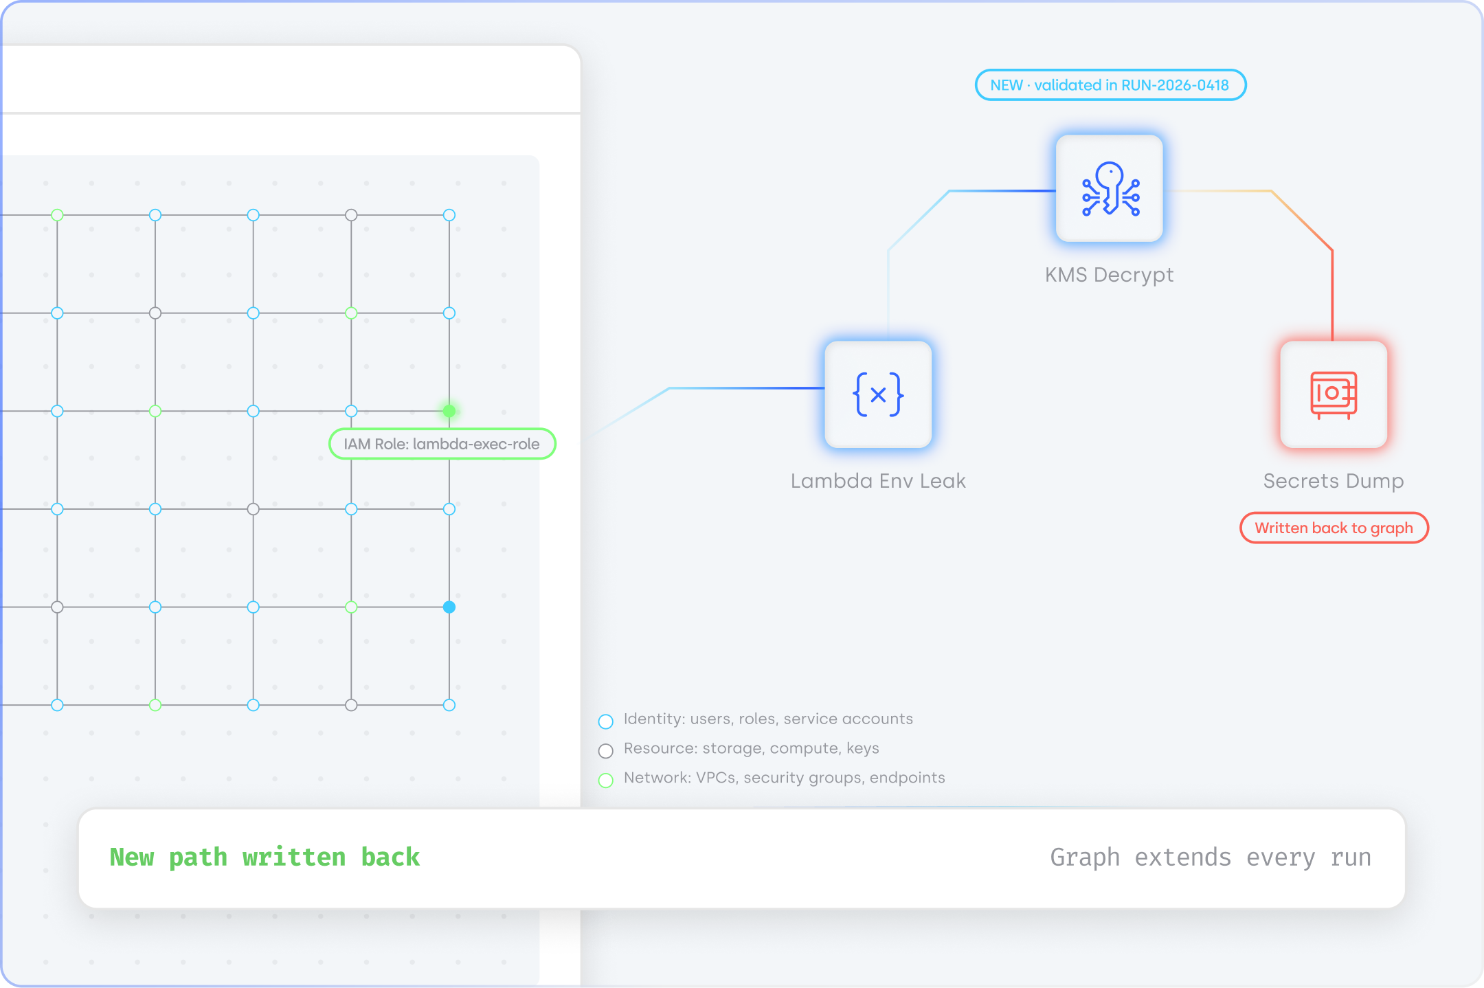1484x988 pixels.
Task: Click the 'Graph extends every run' text
Action: [1211, 857]
